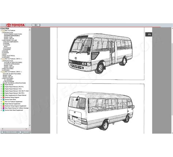Select the IN section tab on page

pyautogui.click(x=149, y=34)
